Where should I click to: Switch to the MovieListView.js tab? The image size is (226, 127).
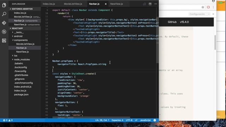pyautogui.click(x=73, y=4)
